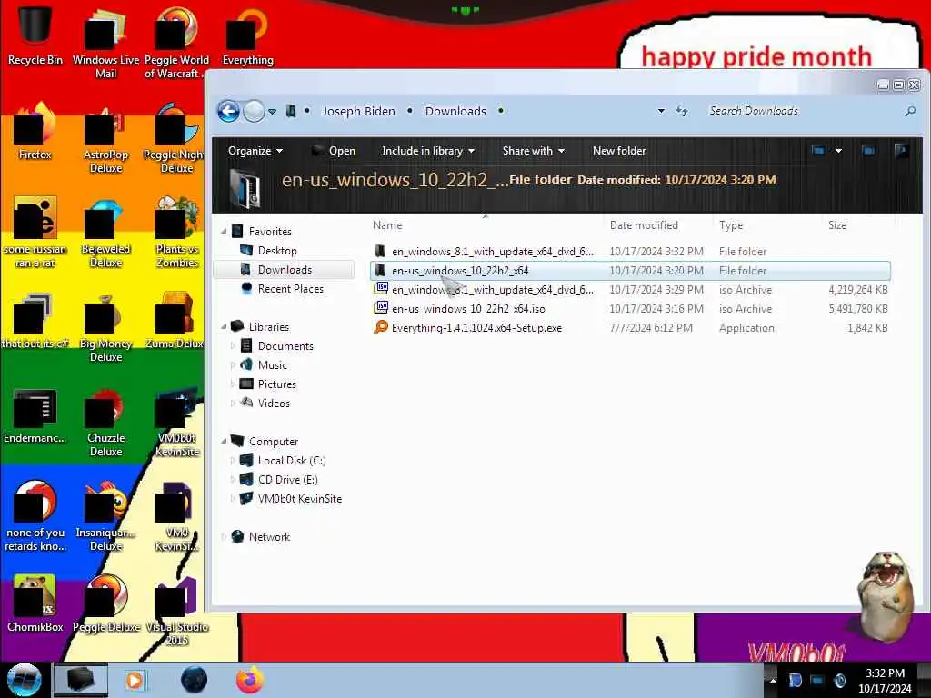Click the Explorer taskbar button
Screen dimensions: 931x698
click(81, 680)
